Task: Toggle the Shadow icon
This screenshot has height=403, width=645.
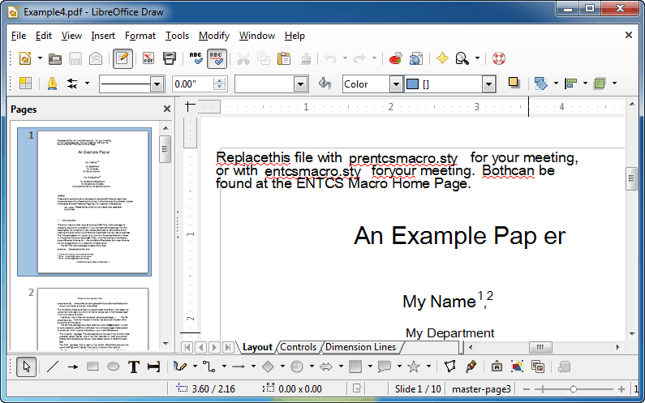Action: pyautogui.click(x=513, y=83)
